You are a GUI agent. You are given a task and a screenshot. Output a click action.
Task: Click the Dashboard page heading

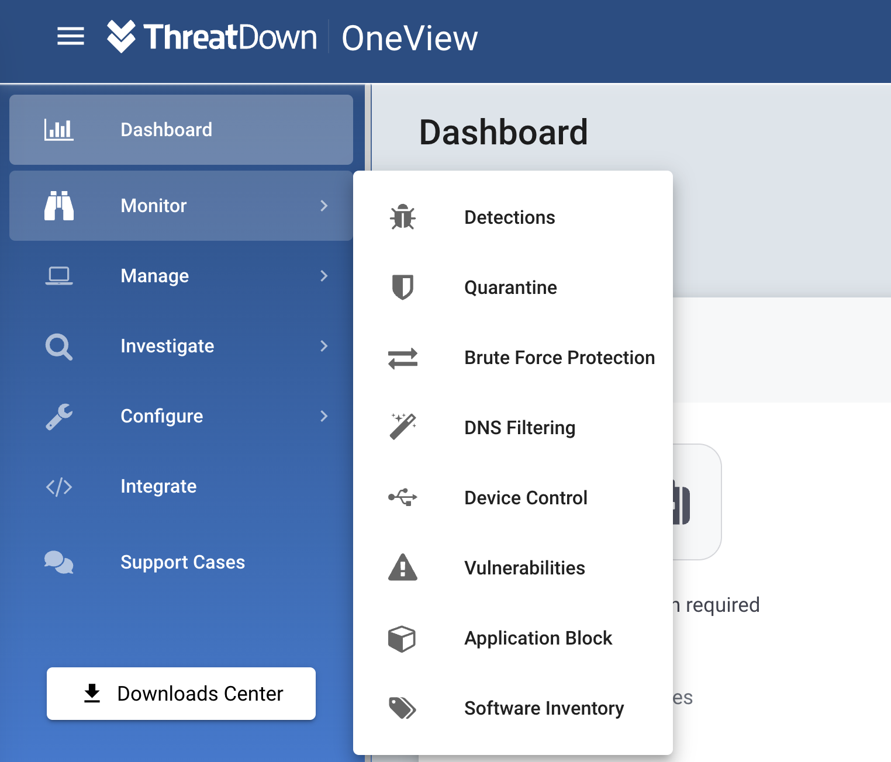[x=503, y=132]
